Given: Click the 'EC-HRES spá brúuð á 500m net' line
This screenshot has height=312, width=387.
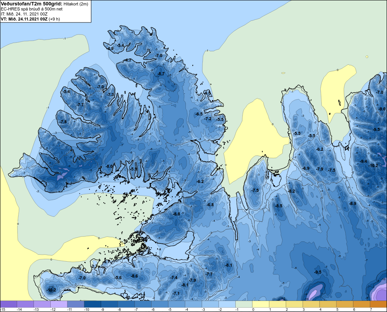Looking at the screenshot, I should click(x=32, y=9).
